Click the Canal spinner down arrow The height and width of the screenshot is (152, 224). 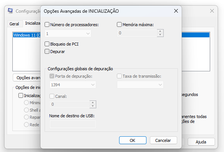click(93, 106)
